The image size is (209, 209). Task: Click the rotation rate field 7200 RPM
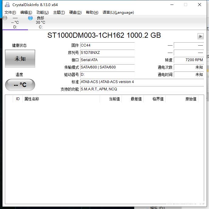pyautogui.click(x=189, y=60)
